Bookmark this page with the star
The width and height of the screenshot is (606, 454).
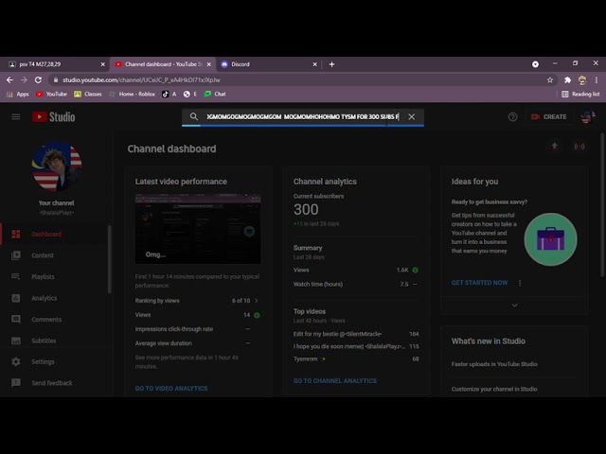point(550,79)
